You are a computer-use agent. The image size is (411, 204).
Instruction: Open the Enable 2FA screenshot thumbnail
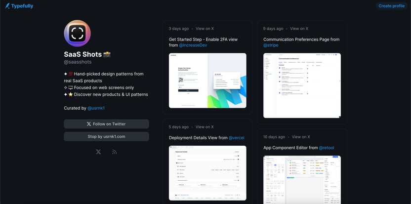click(x=207, y=81)
